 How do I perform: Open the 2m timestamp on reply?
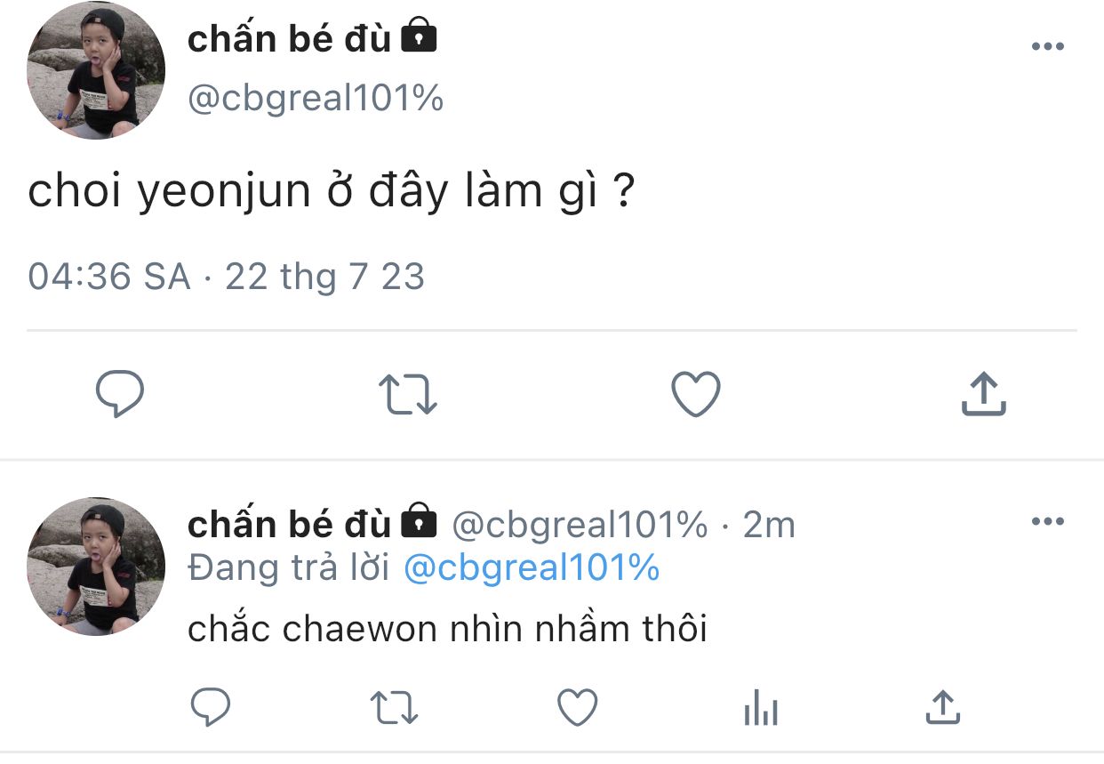click(x=768, y=526)
